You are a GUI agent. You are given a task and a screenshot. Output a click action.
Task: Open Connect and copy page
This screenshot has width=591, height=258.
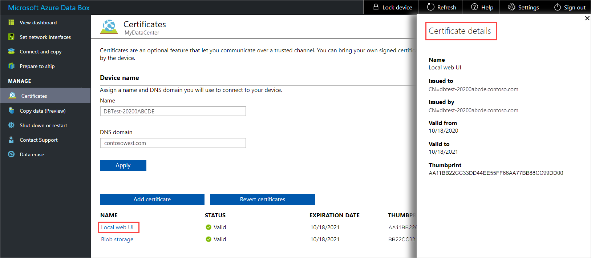(x=41, y=52)
